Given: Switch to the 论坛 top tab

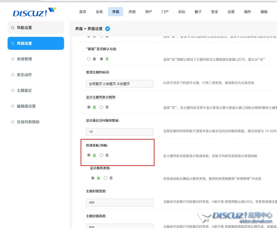Looking at the screenshot, I should (x=182, y=12).
